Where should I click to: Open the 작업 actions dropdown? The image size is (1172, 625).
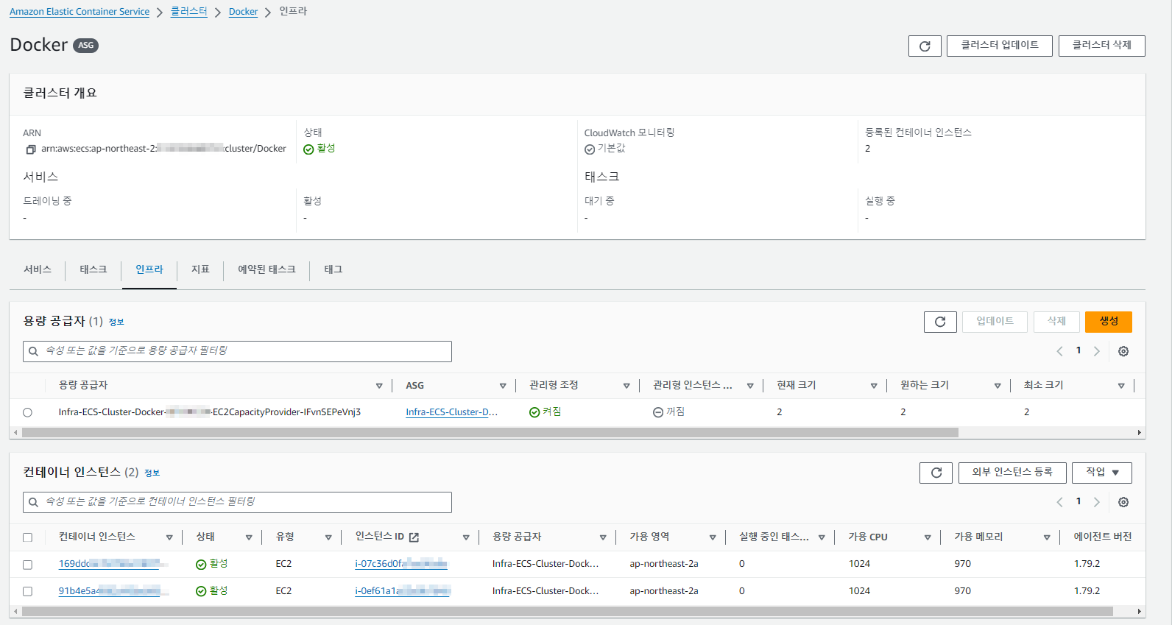click(x=1102, y=473)
